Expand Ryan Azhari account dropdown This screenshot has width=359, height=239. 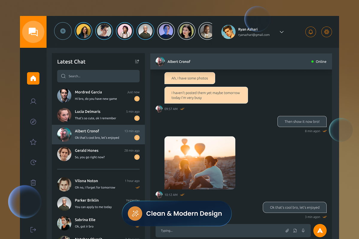[282, 32]
